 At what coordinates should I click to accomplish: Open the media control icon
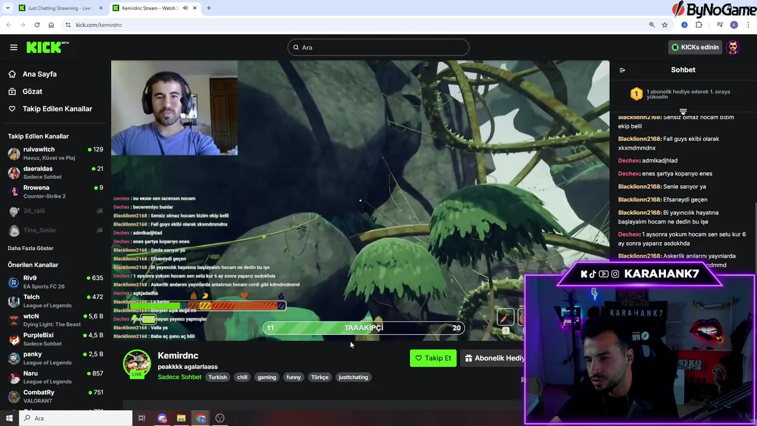(x=720, y=25)
